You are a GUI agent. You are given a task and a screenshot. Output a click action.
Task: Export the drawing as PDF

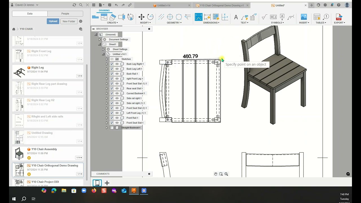pyautogui.click(x=339, y=17)
